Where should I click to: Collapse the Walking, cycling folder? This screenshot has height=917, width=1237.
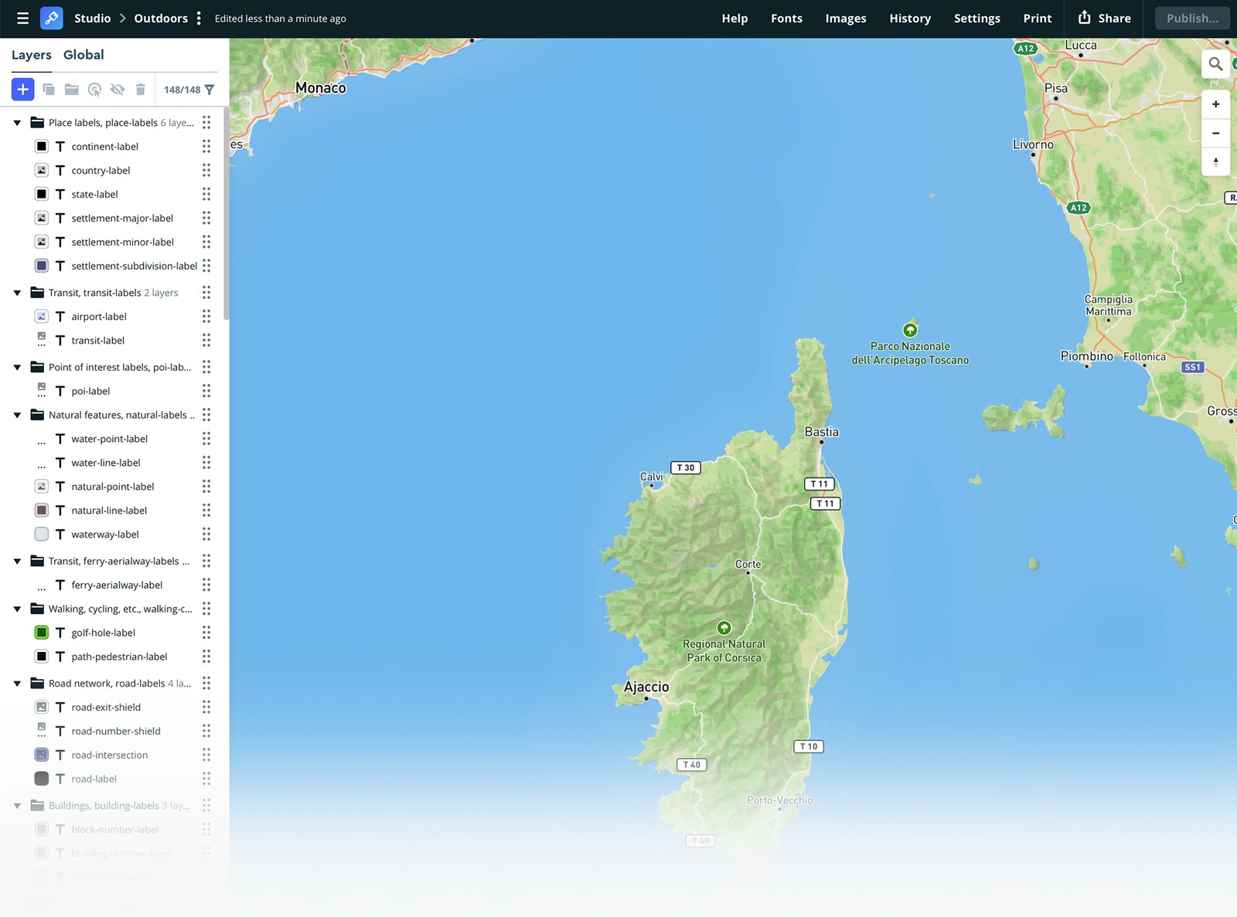[17, 610]
